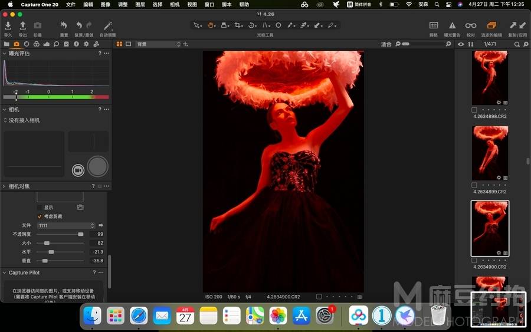Open 曝光评估 panel help question mark
Screen dimensions: 531x332
coord(100,53)
